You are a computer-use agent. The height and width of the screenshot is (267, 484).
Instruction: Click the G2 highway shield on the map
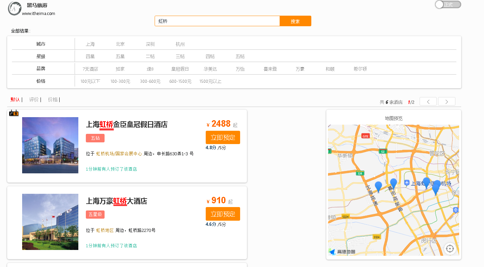383,151
